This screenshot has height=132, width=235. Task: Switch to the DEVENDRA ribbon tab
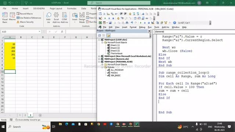click(39, 8)
